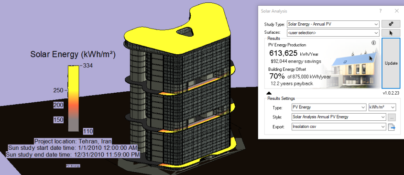Open the kWh/m² units dropdown
This screenshot has height=175, width=404.
pos(382,107)
